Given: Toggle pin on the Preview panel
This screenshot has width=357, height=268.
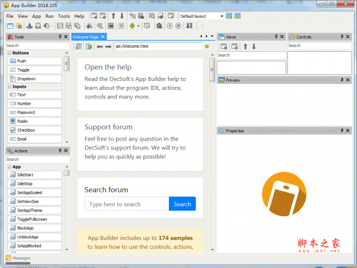Looking at the screenshot, I should 342,80.
